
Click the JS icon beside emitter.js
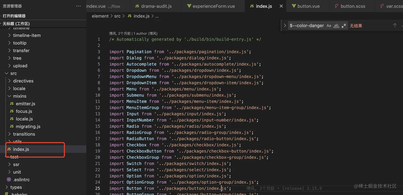tap(11, 104)
